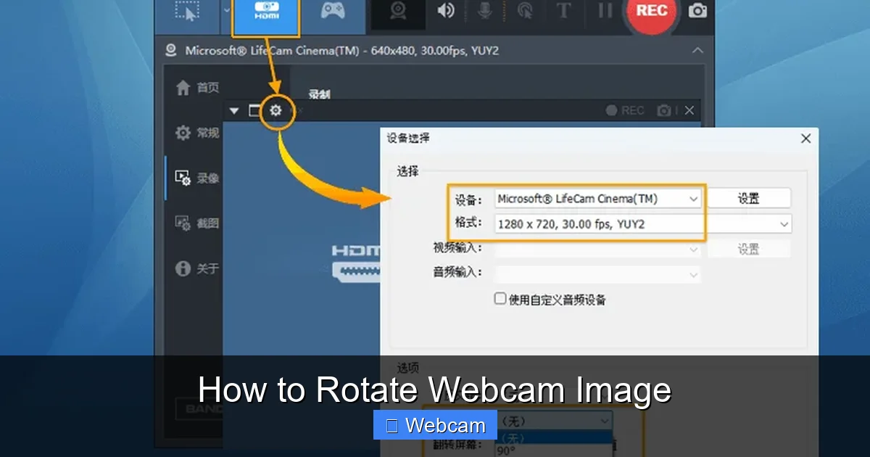Screen dimensions: 870x457
Task: Enable the 使用自定义音频设备 checkbox
Action: pos(500,299)
